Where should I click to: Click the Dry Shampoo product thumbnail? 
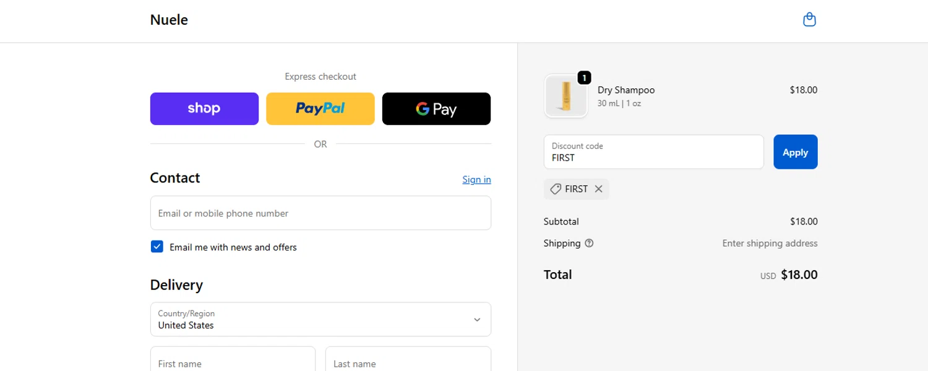tap(566, 96)
